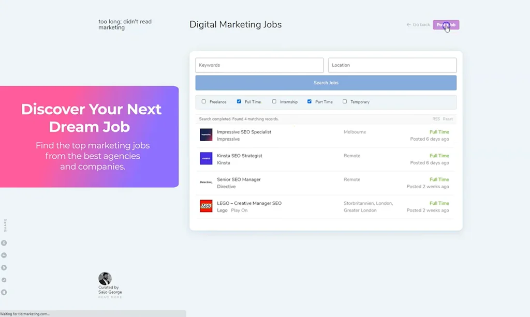Click the back arrow next to Go back
The height and width of the screenshot is (317, 530).
tap(409, 24)
